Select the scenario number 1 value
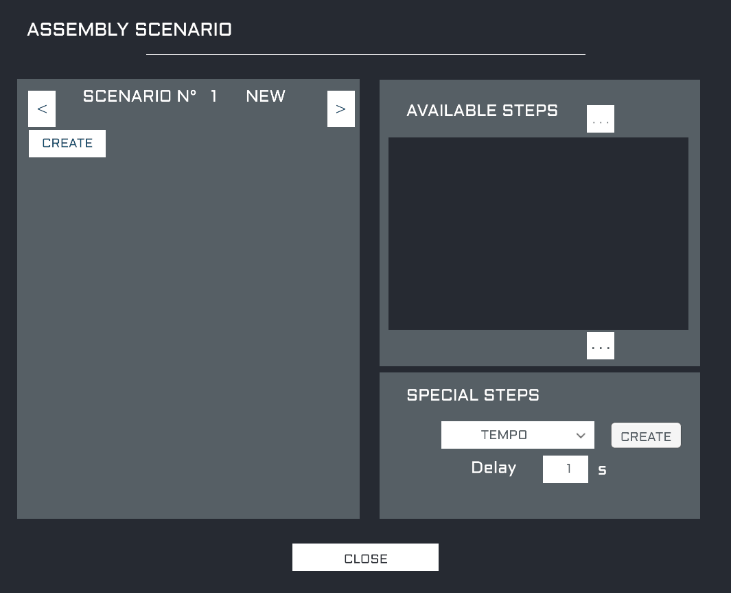The height and width of the screenshot is (593, 731). coord(214,96)
